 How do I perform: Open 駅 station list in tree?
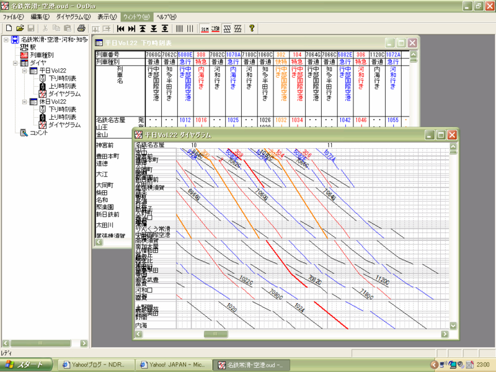tap(33, 47)
